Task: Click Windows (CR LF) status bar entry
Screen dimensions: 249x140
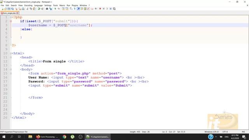Action: pyautogui.click(x=212, y=132)
